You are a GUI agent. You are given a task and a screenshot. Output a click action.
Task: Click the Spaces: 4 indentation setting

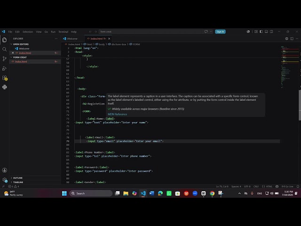(x=236, y=186)
